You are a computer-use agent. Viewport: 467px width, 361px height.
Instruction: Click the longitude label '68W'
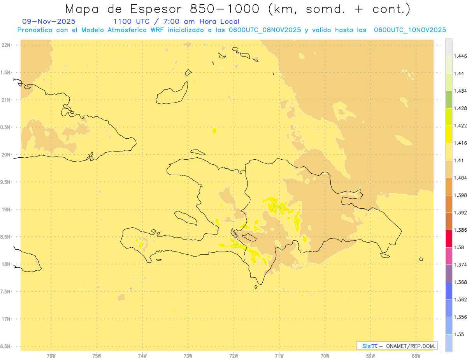[416, 356]
